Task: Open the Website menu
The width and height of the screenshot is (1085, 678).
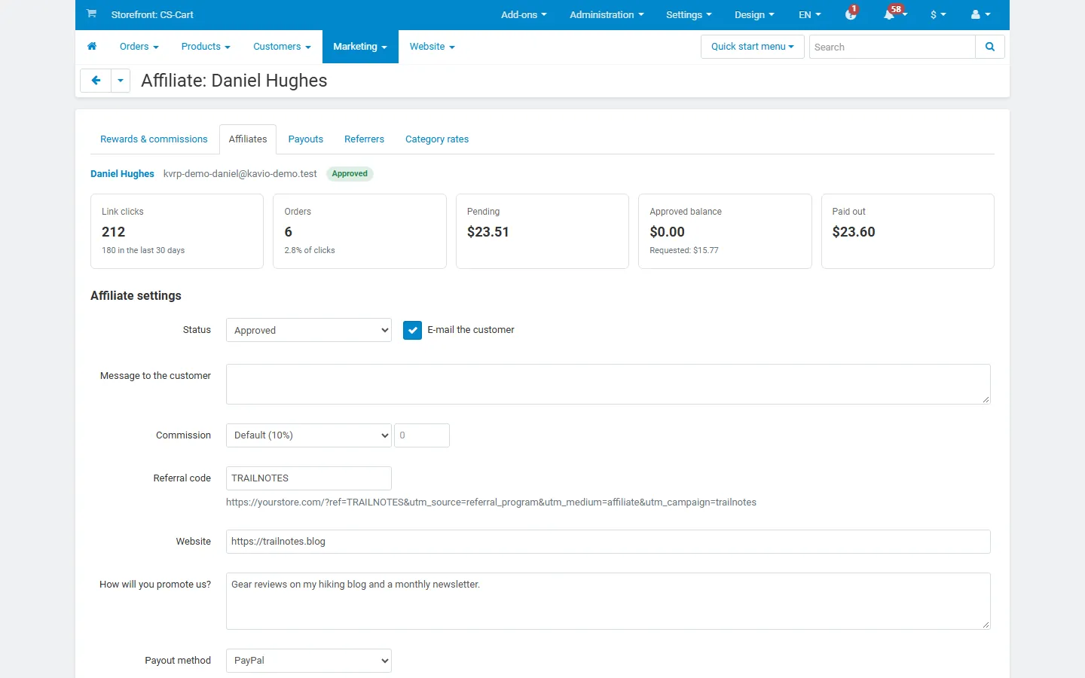Action: [x=432, y=47]
